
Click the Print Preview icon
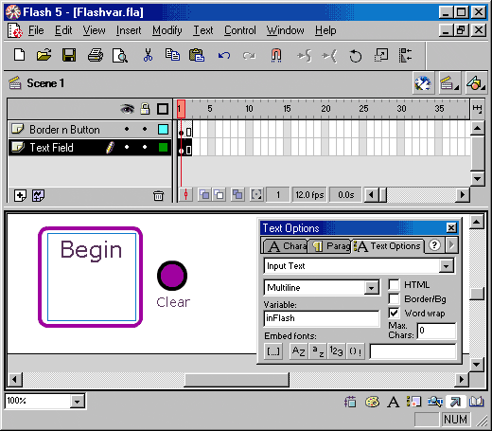click(x=120, y=56)
